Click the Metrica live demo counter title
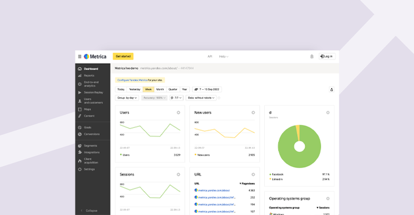This screenshot has width=414, height=215. pos(126,68)
